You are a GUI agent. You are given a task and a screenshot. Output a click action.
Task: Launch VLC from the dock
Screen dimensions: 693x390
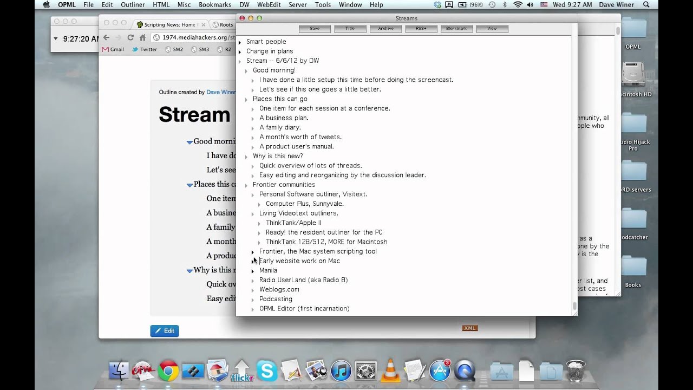(x=390, y=370)
